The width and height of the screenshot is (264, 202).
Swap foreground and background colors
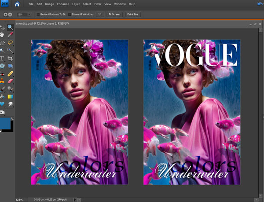coord(12,119)
